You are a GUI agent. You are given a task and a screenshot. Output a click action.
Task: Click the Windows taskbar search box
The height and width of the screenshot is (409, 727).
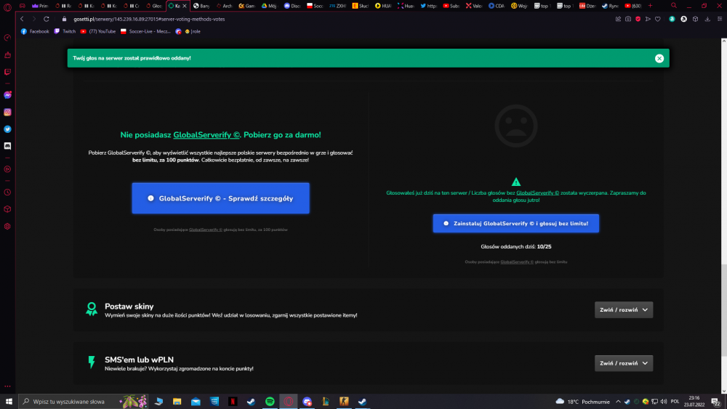coord(84,402)
